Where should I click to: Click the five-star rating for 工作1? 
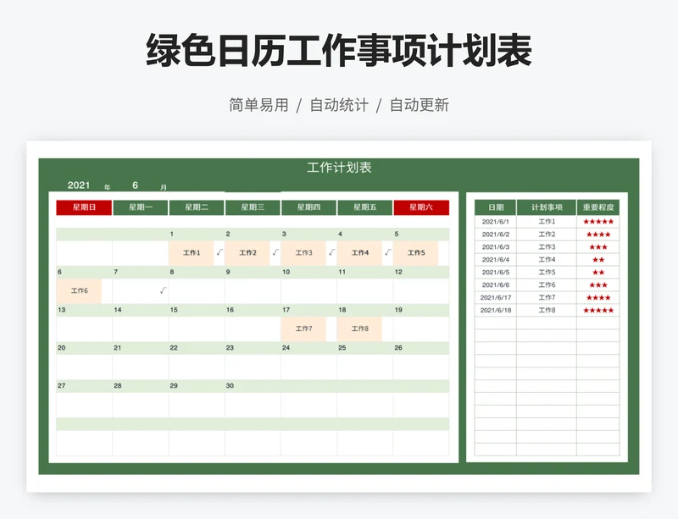coord(598,222)
